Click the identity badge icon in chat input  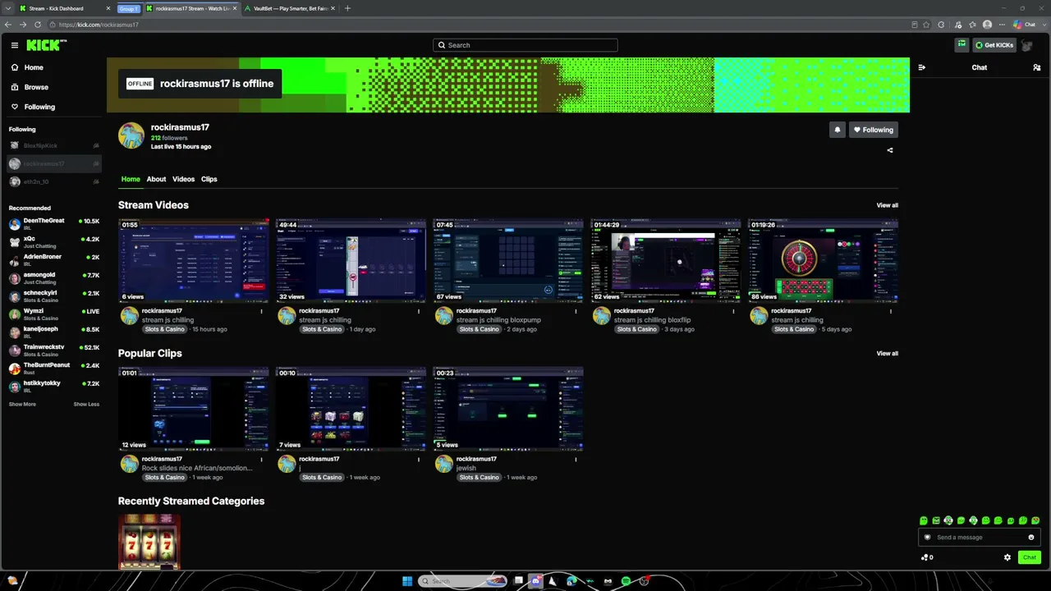coord(928,538)
